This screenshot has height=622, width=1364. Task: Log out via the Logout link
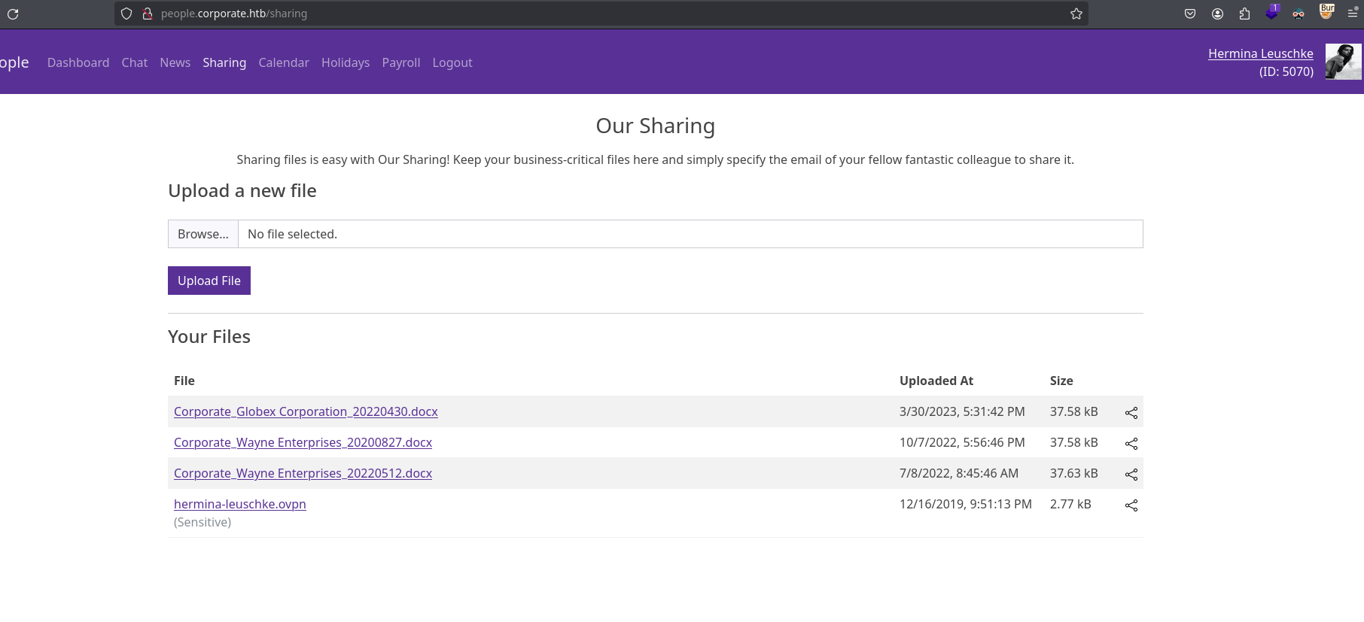point(452,62)
